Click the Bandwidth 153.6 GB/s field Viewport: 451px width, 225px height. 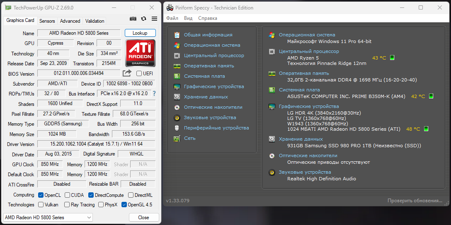point(134,134)
